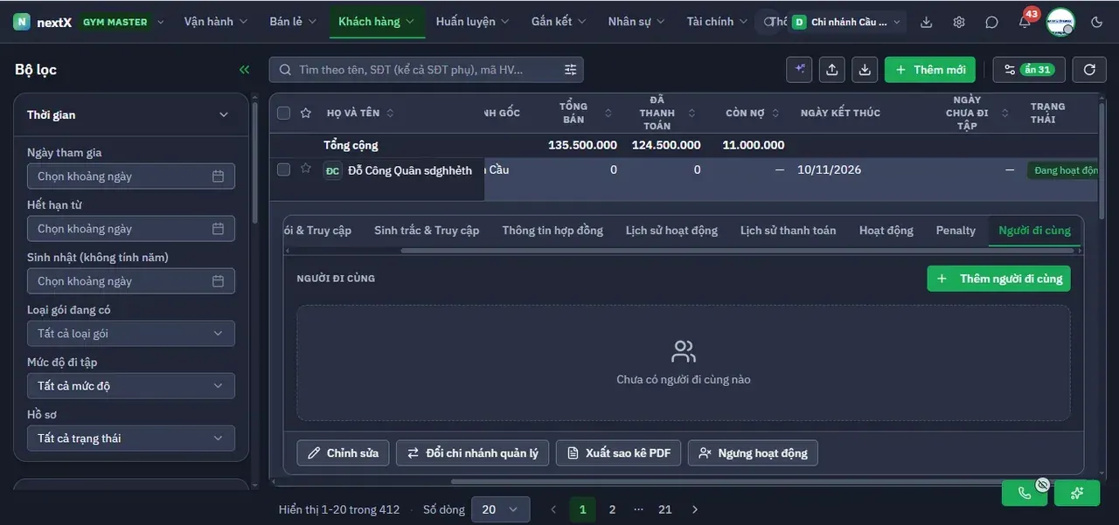
Task: Click the customer search input field
Action: tap(427, 70)
